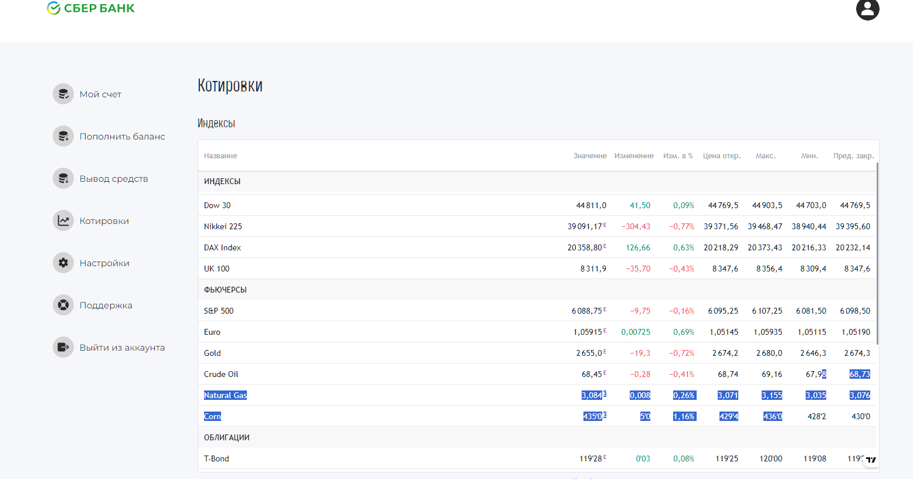The width and height of the screenshot is (913, 479).
Task: Click Gold percent change −0,72%
Action: pos(681,354)
